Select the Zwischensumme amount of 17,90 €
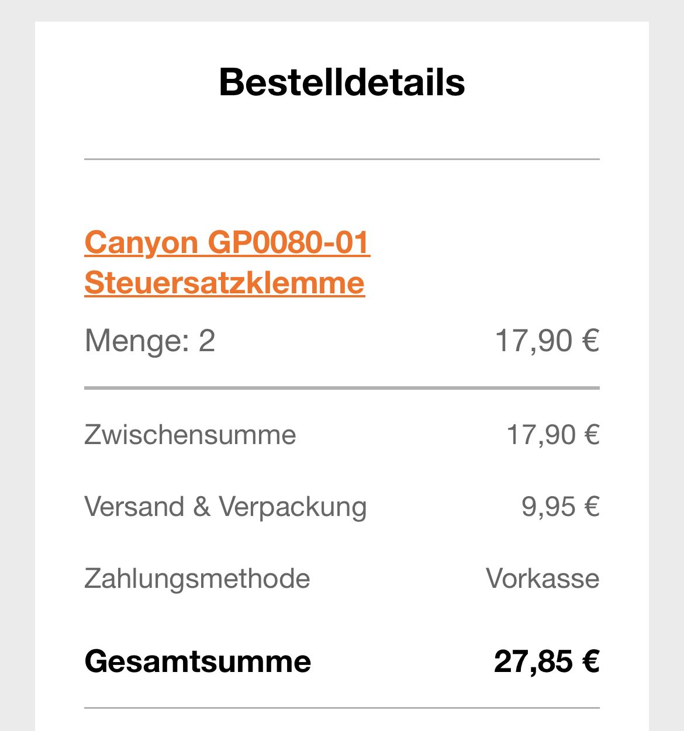 (x=552, y=435)
